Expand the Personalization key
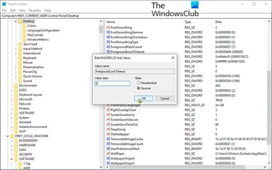The width and height of the screenshot is (272, 170). pyautogui.click(x=15, y=67)
